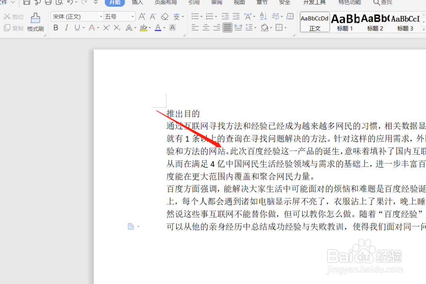
Task: Open the underline style dropdown arrow
Action: click(83, 28)
